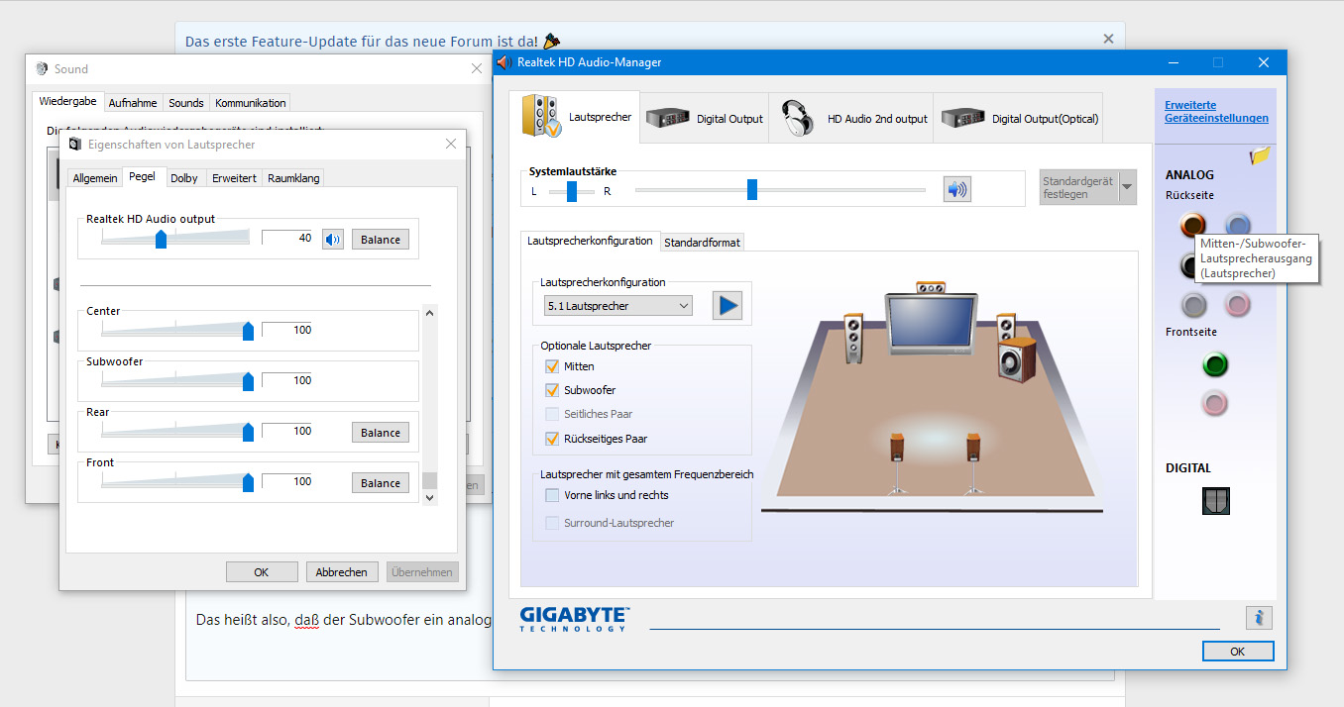Mute the system volume in Realtek Audio-Manager

coord(956,189)
